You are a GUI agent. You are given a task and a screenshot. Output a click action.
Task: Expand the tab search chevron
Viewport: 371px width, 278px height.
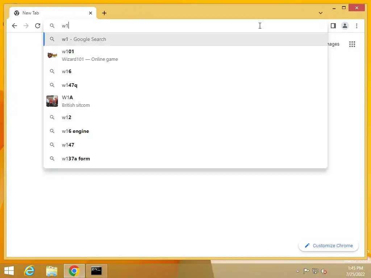321,13
